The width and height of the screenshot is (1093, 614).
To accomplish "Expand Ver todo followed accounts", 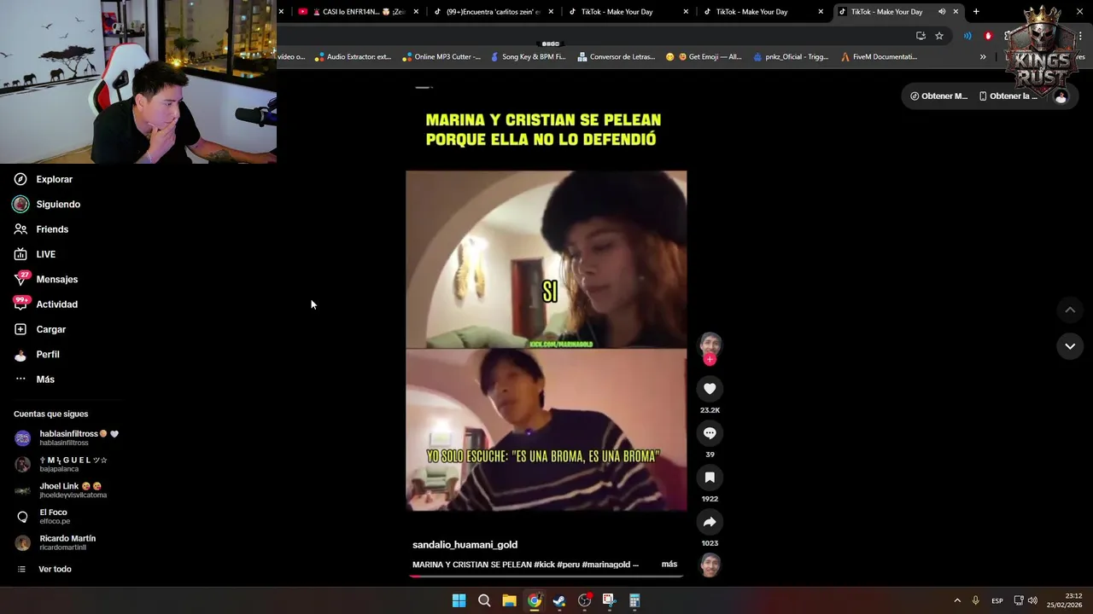I will click(44, 569).
